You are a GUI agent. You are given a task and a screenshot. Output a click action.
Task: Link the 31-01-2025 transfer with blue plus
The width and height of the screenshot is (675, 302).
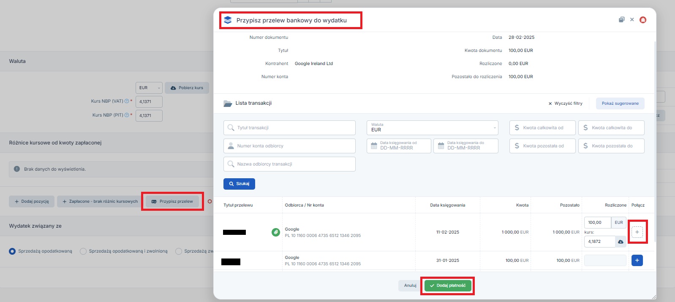click(x=637, y=260)
